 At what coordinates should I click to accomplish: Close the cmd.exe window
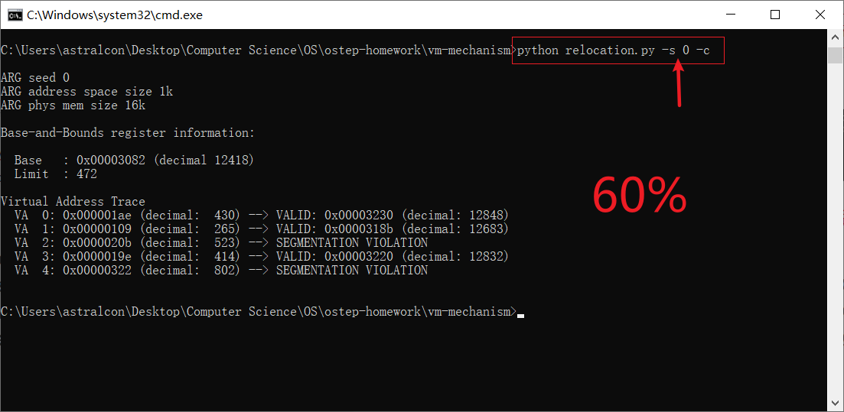tap(820, 15)
